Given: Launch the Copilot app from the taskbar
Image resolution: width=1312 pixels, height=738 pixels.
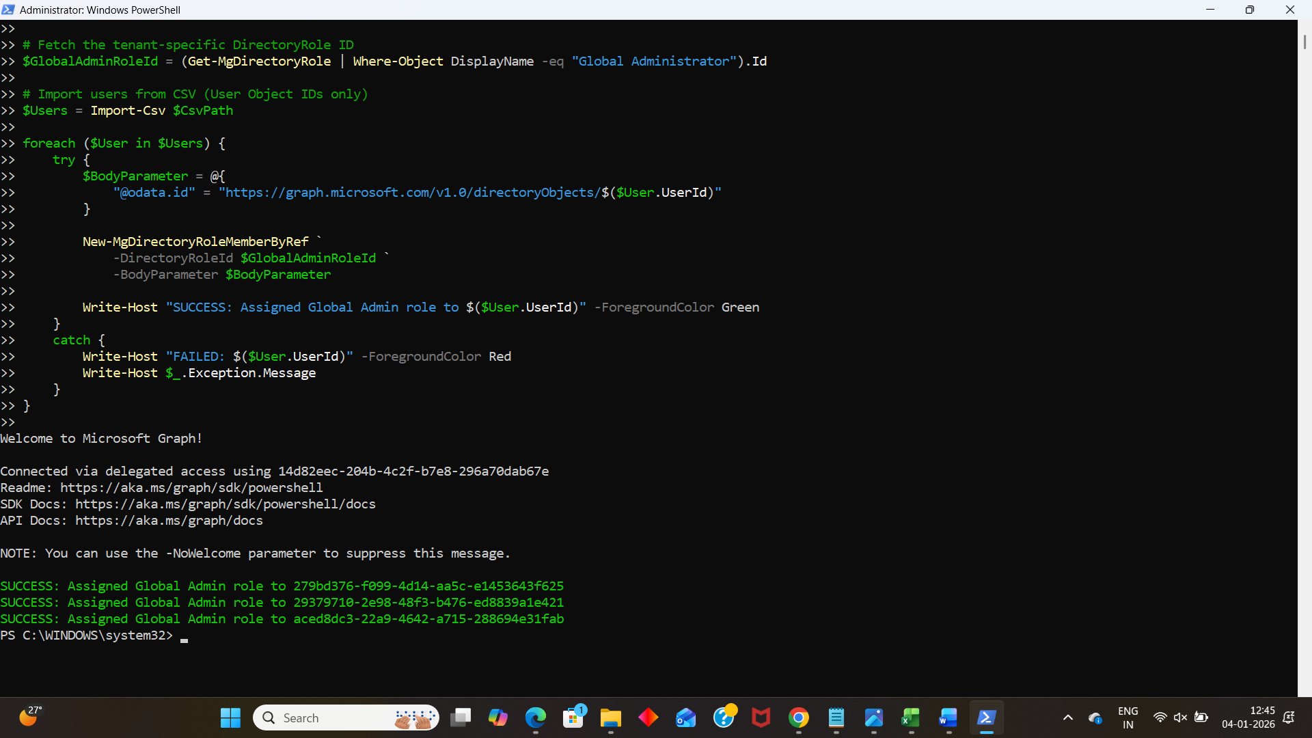Looking at the screenshot, I should point(498,717).
